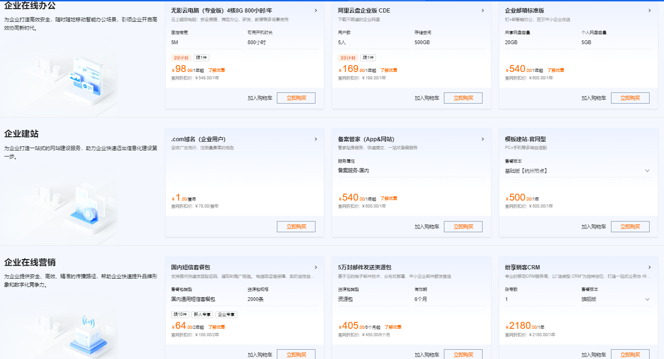Select the 2000条 resource spec value
Viewport: 664px width, 359px height.
pyautogui.click(x=255, y=299)
